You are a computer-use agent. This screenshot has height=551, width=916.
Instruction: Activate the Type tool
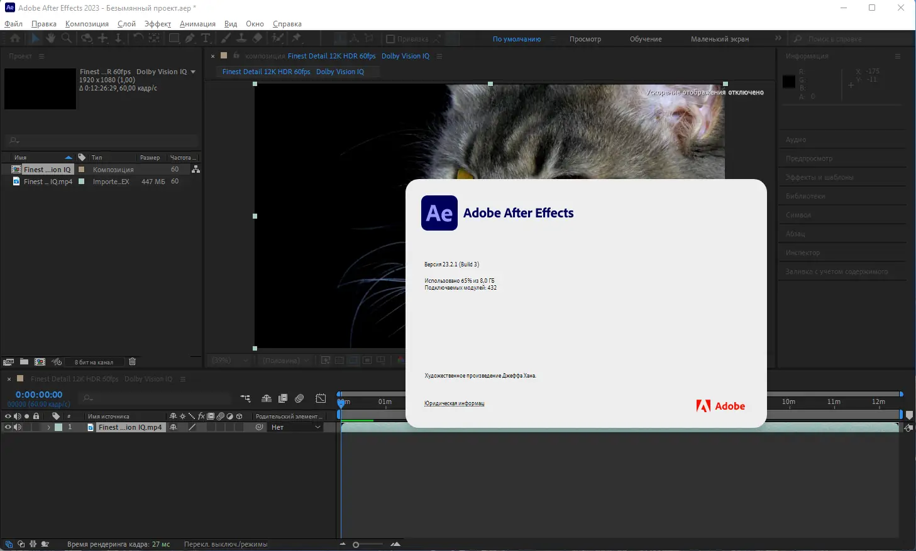[206, 38]
